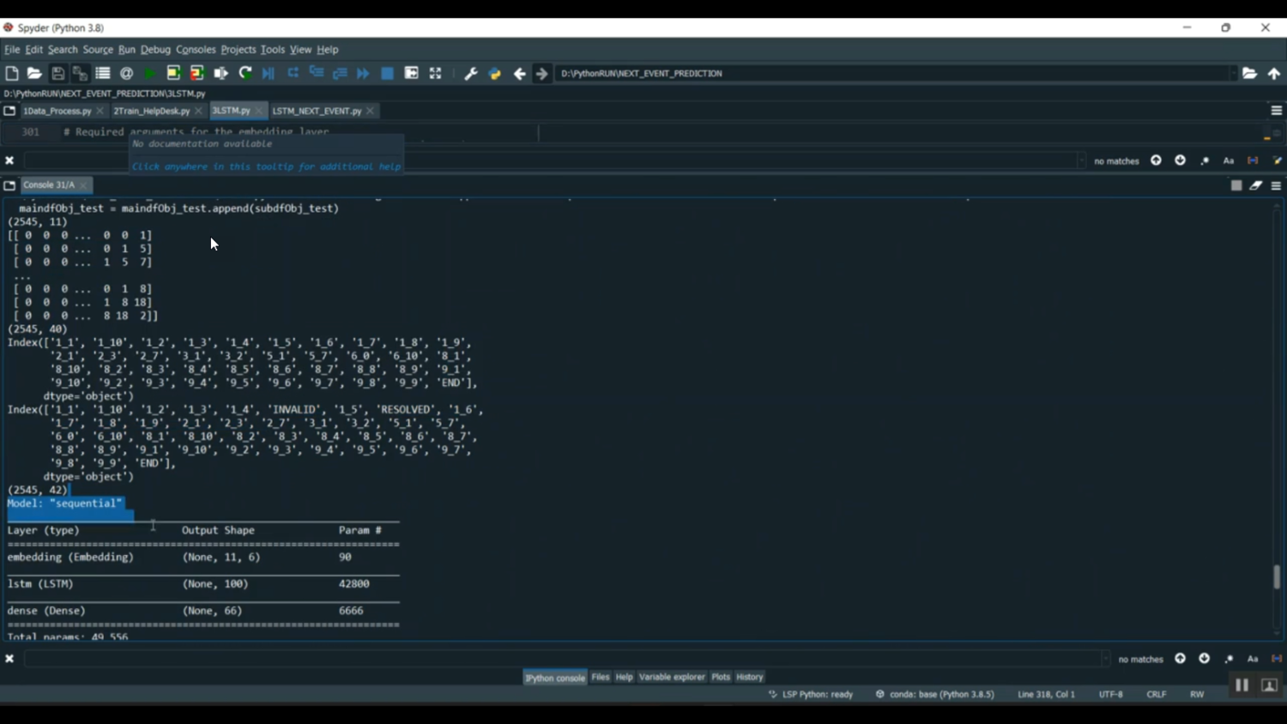
Task: Toggle case-sensitive search with Aa button
Action: pyautogui.click(x=1228, y=160)
